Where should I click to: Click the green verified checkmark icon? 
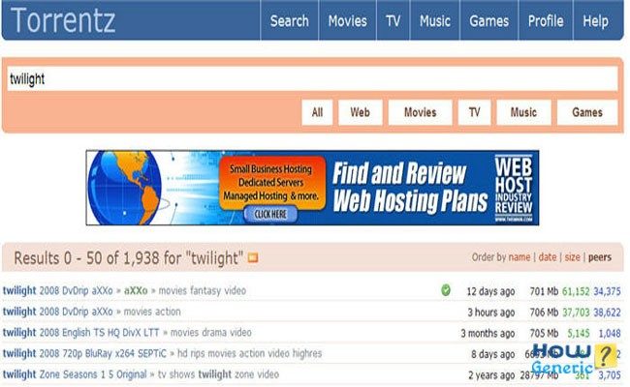point(446,290)
